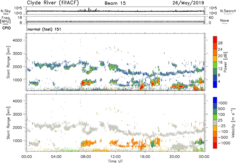Click the '20:00' time axis label
The image size is (236, 163).
tap(174, 157)
